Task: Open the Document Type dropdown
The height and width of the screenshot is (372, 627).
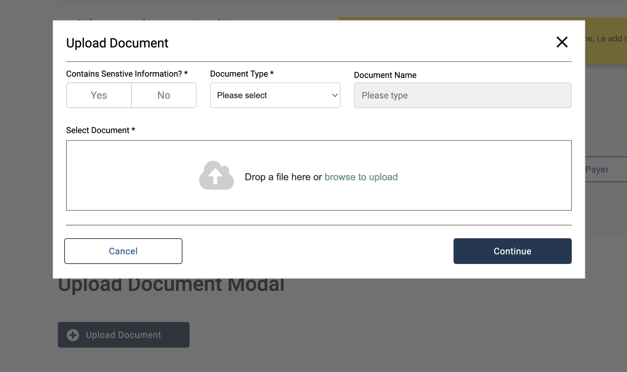Action: [275, 95]
